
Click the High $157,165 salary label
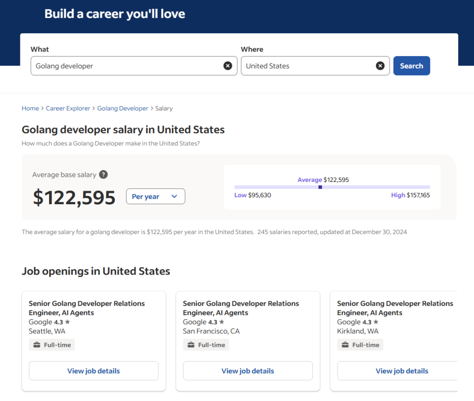pyautogui.click(x=411, y=195)
